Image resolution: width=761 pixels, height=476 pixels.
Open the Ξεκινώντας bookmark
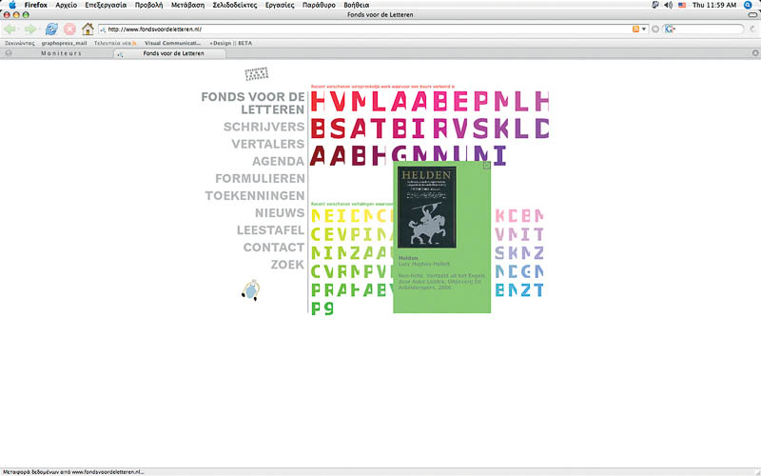point(19,43)
